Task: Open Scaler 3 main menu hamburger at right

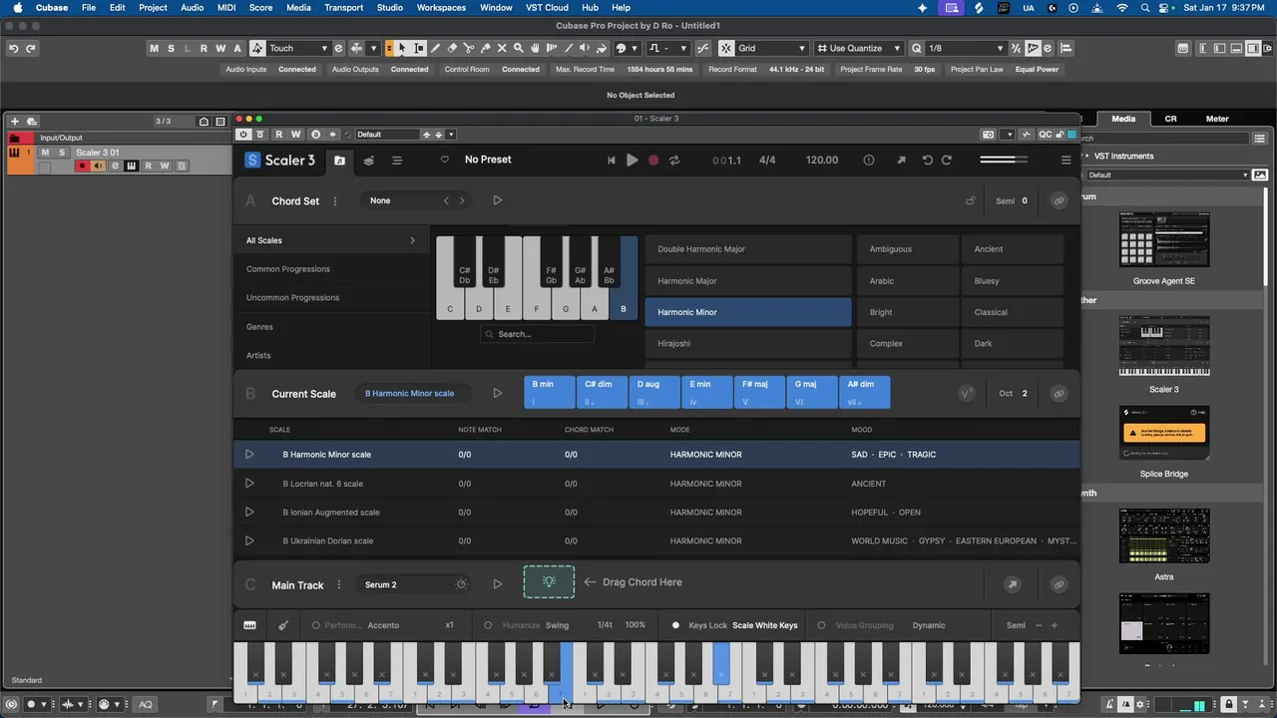Action: (1065, 160)
